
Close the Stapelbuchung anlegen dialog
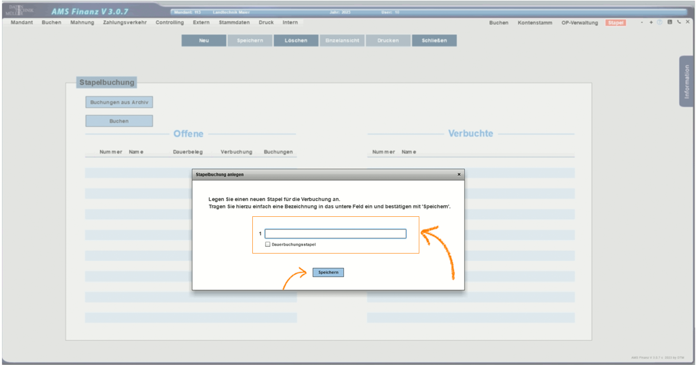tap(459, 174)
